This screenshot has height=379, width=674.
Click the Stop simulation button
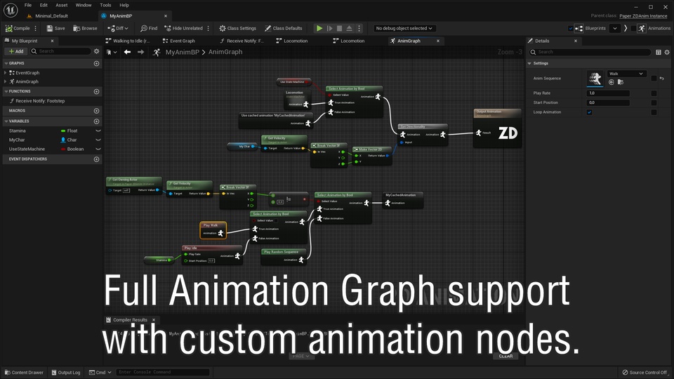340,28
